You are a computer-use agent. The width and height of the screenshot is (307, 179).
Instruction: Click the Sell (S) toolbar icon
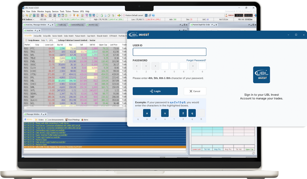point(38,15)
